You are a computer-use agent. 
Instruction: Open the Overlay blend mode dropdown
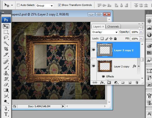click(105, 32)
